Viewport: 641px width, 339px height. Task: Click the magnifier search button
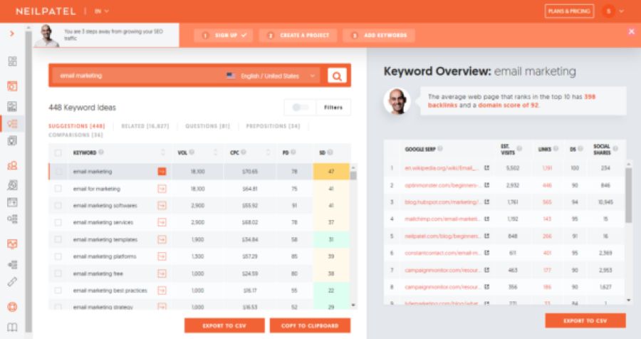coord(337,75)
